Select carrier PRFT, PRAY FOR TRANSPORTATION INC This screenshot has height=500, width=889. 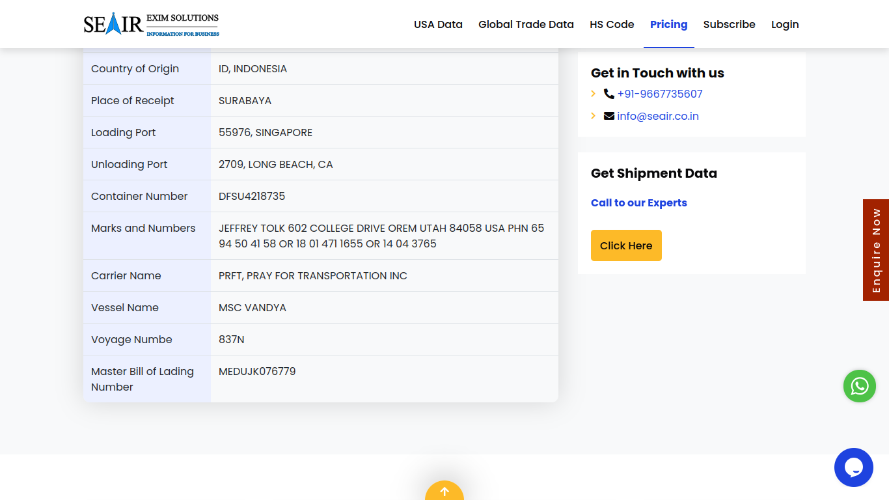(313, 275)
